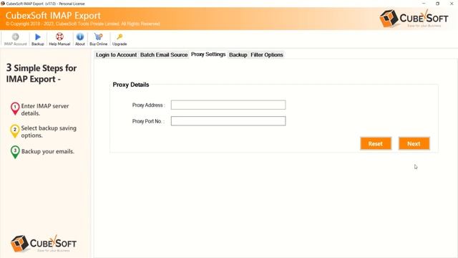Focus the Proxy Port No. input field

228,121
